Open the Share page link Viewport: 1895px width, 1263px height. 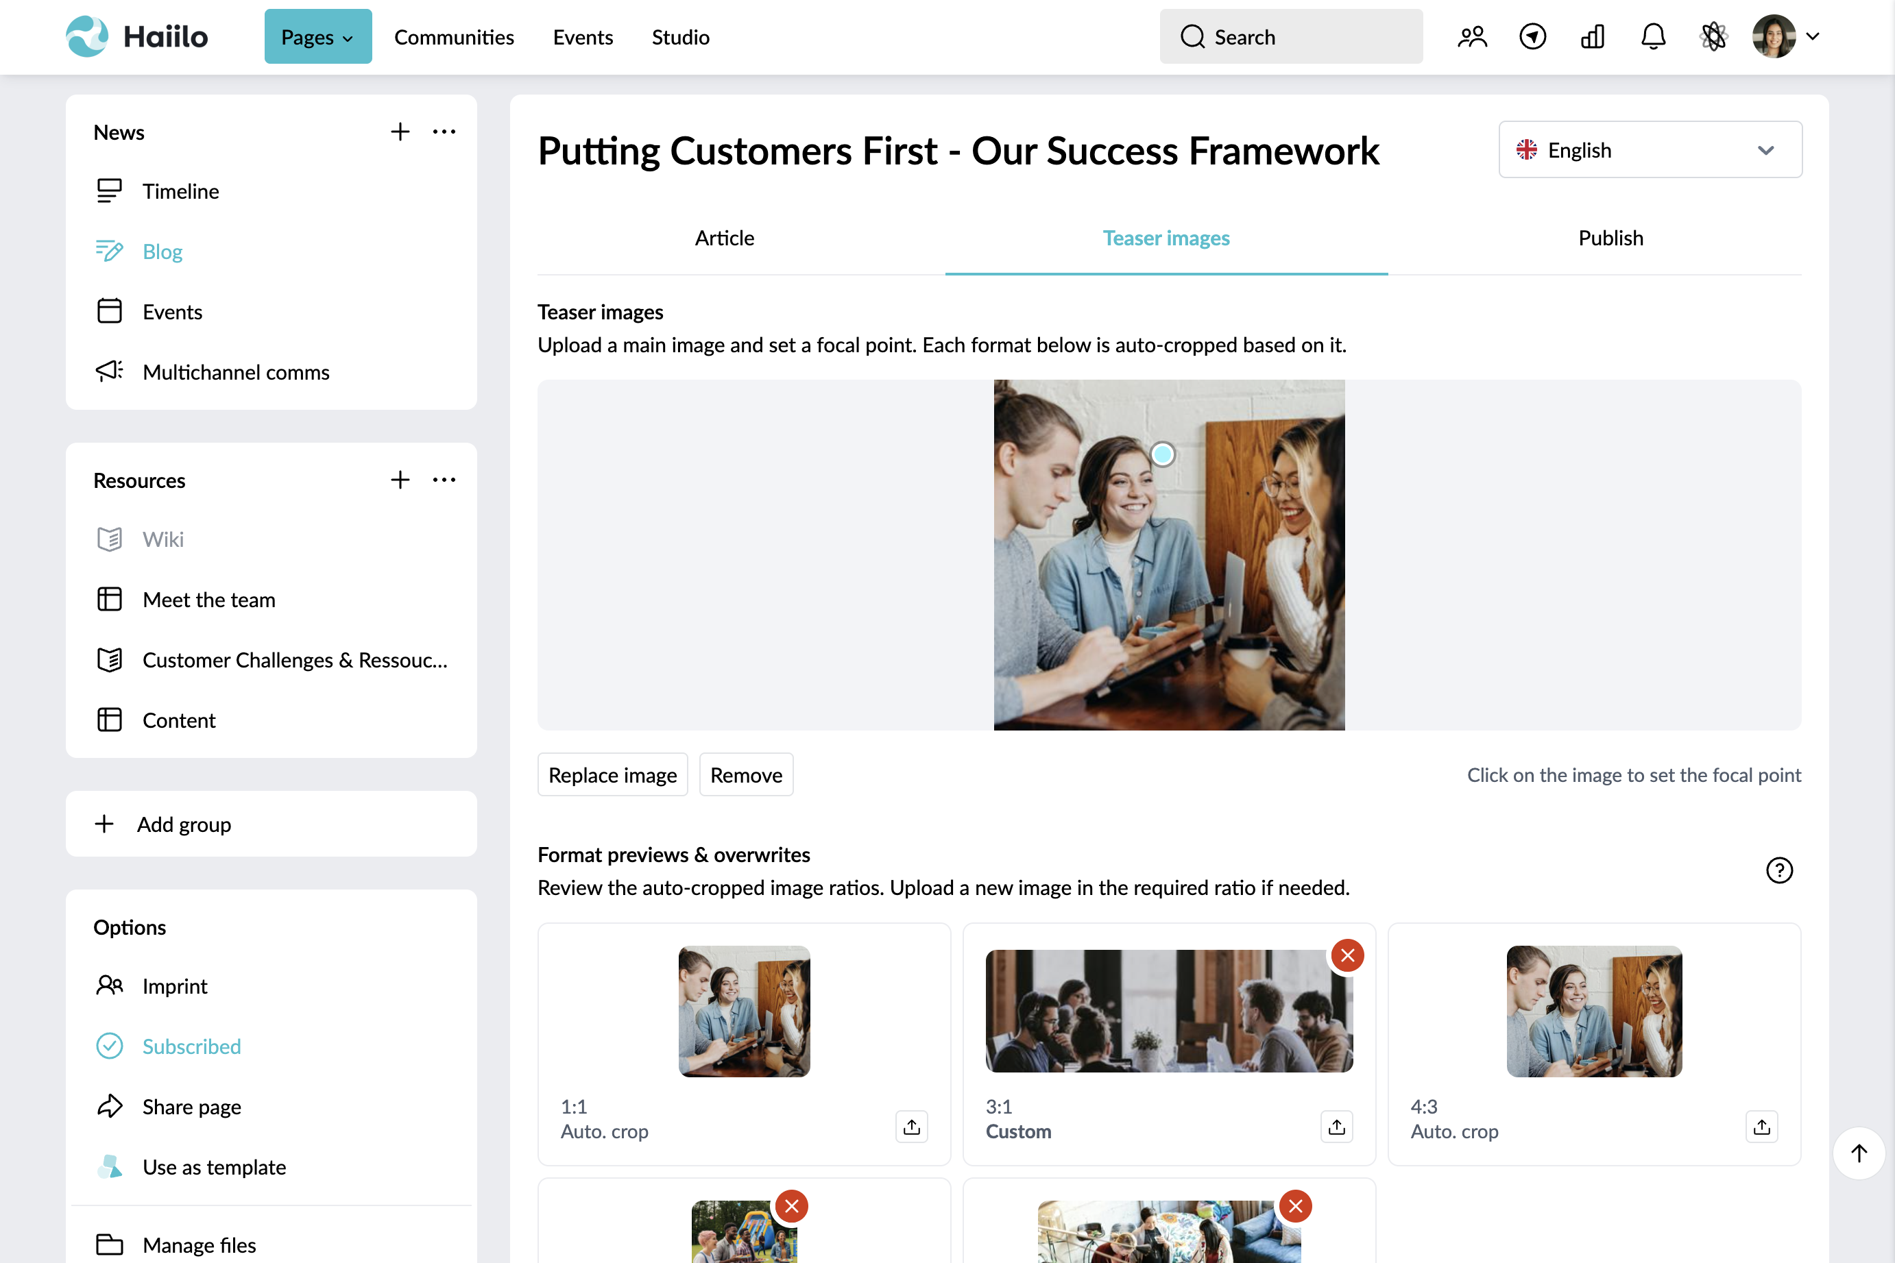click(x=192, y=1107)
